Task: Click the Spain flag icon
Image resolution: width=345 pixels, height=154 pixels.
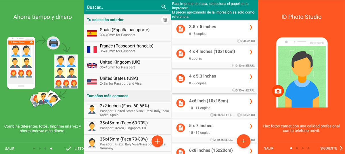Action: click(92, 33)
